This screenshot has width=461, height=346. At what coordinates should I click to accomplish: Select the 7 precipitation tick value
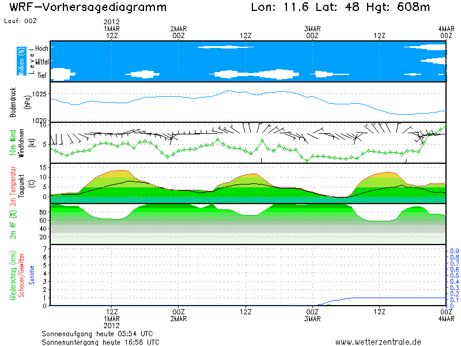click(45, 249)
